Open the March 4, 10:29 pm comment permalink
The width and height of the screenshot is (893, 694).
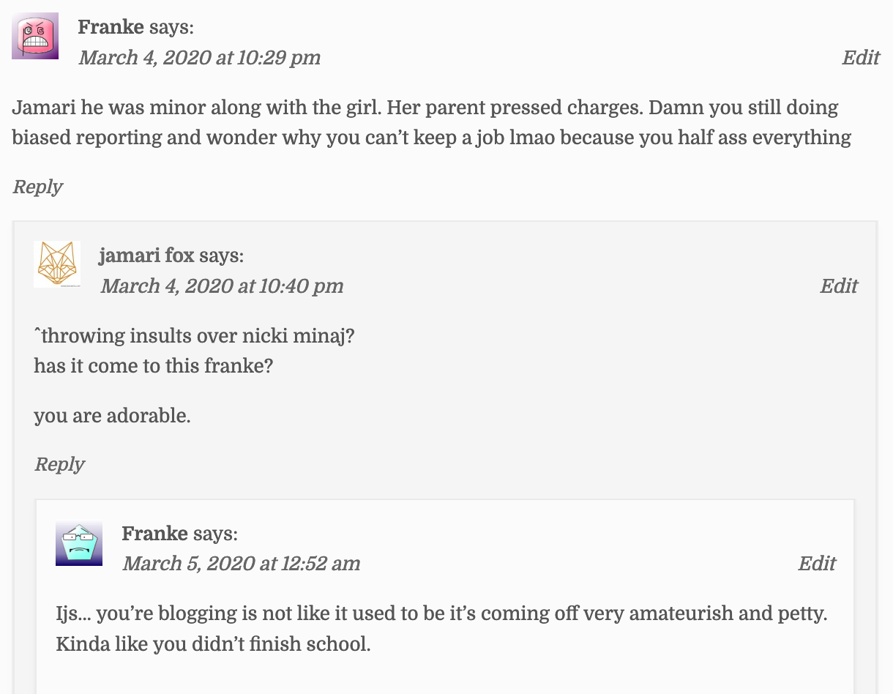[199, 58]
